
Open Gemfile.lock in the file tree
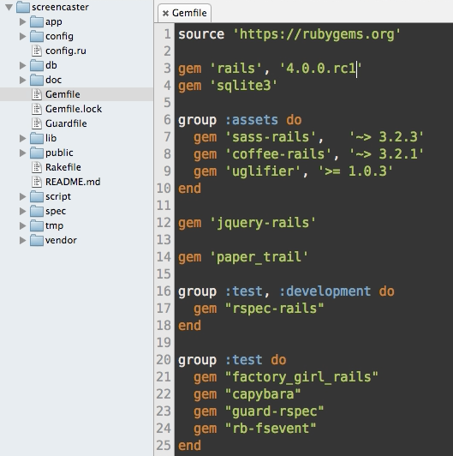pos(74,109)
